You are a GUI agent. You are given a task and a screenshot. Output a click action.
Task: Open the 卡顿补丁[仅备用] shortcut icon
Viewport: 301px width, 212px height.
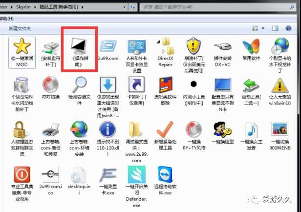136,85
